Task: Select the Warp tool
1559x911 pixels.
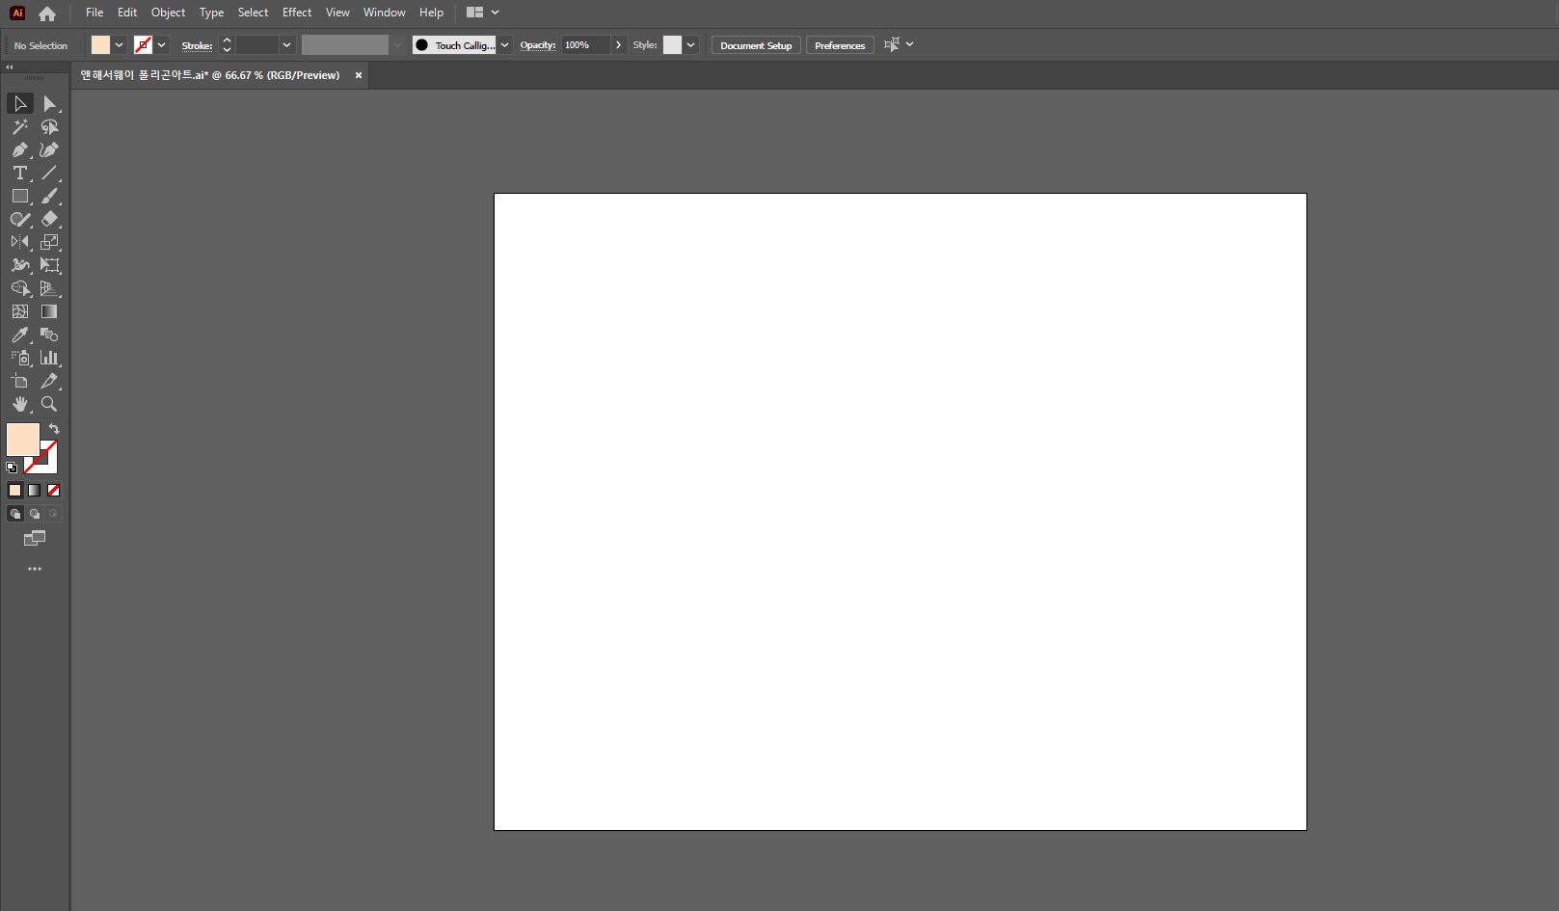Action: pos(19,265)
